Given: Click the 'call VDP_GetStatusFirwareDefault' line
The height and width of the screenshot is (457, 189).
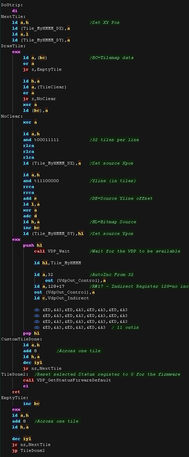Looking at the screenshot, I should pos(67,380).
